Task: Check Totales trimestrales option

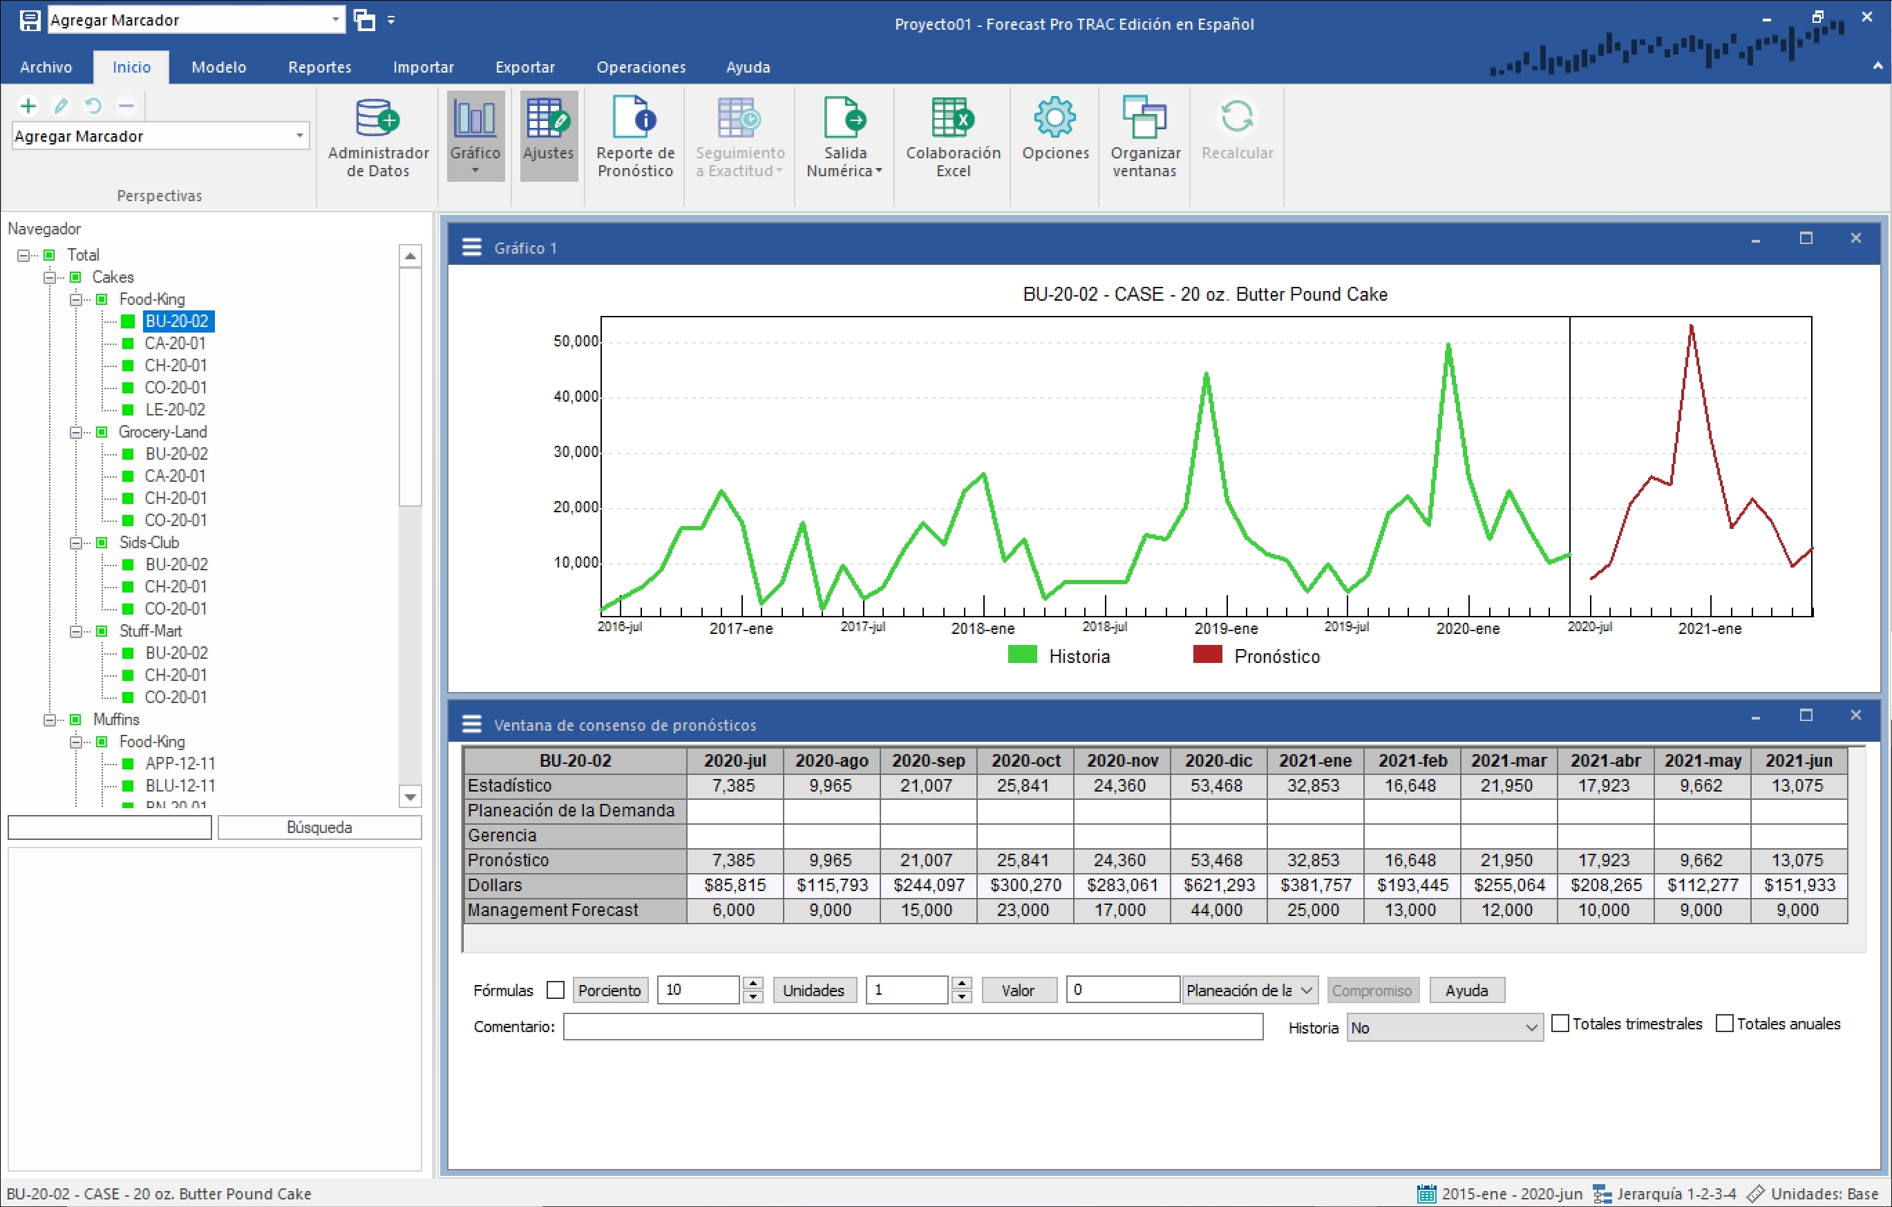Action: click(x=1560, y=1023)
